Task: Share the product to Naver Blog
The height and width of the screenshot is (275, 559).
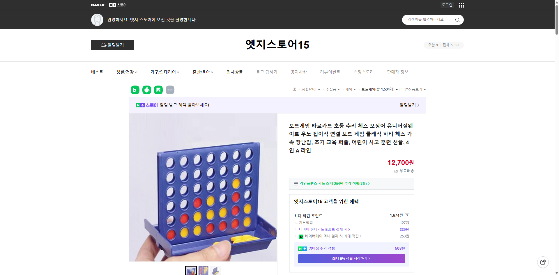Action: pos(135,90)
